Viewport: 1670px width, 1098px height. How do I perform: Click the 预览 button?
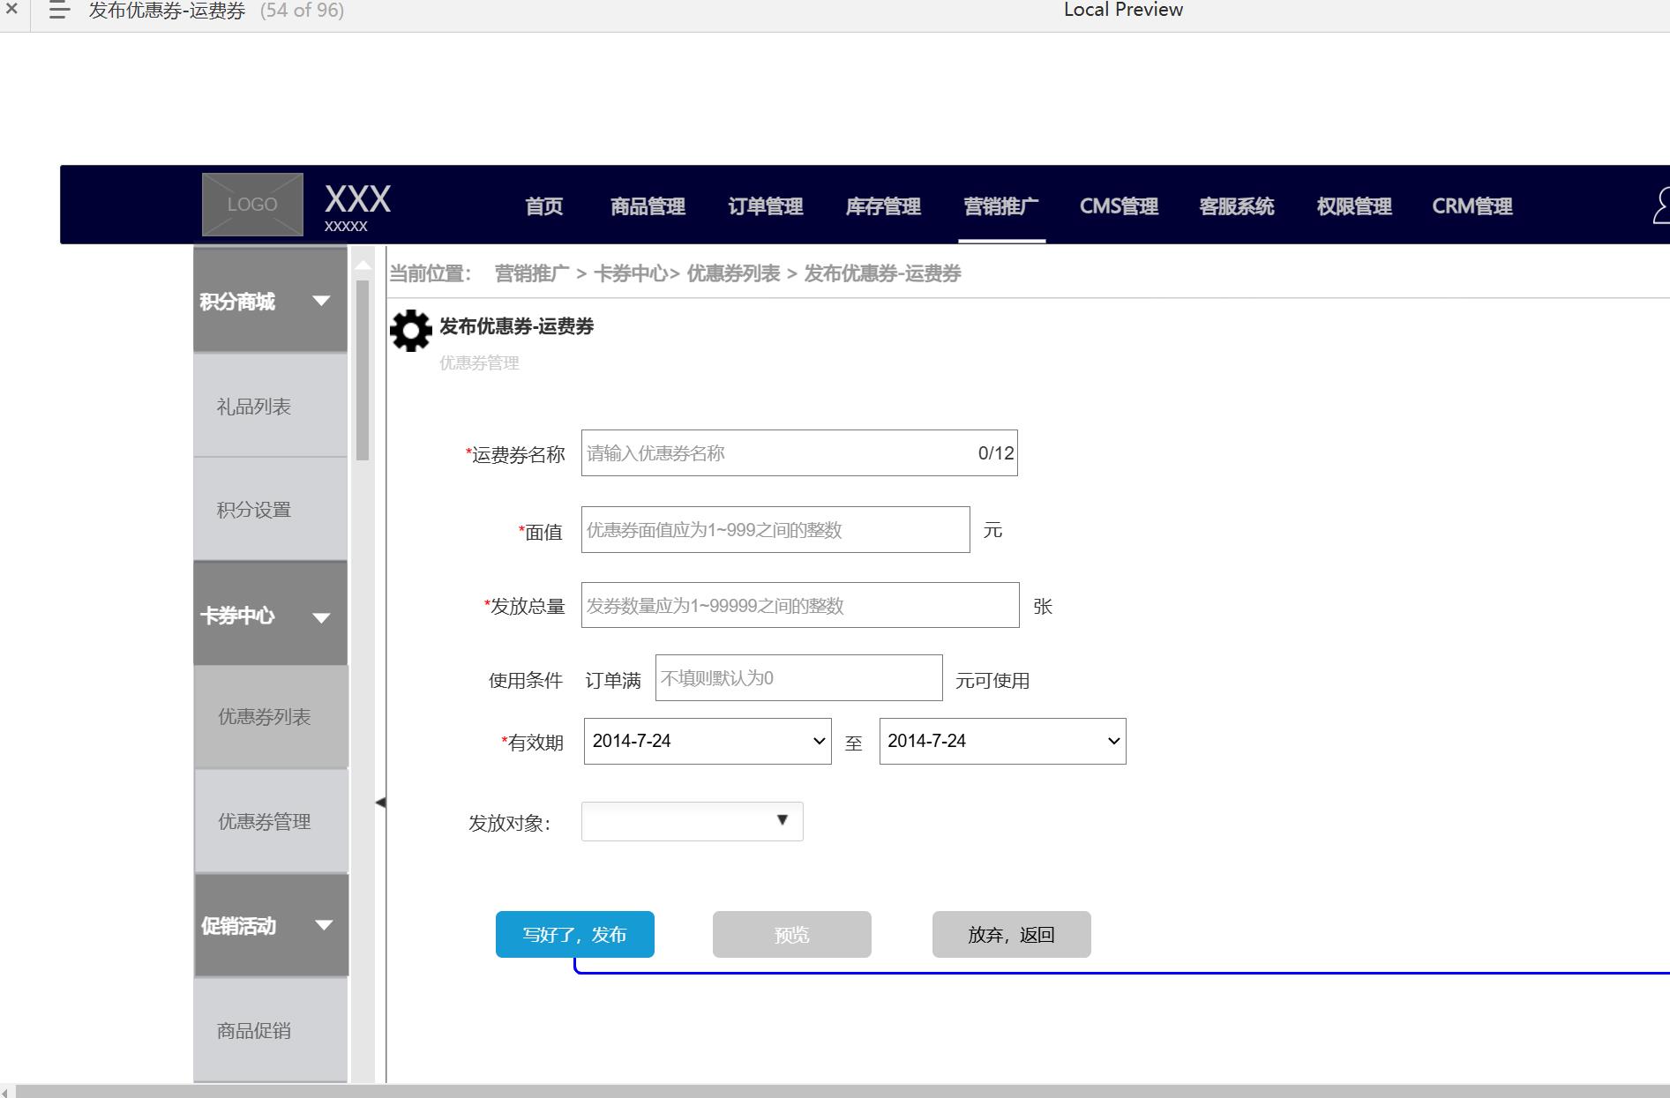click(792, 934)
